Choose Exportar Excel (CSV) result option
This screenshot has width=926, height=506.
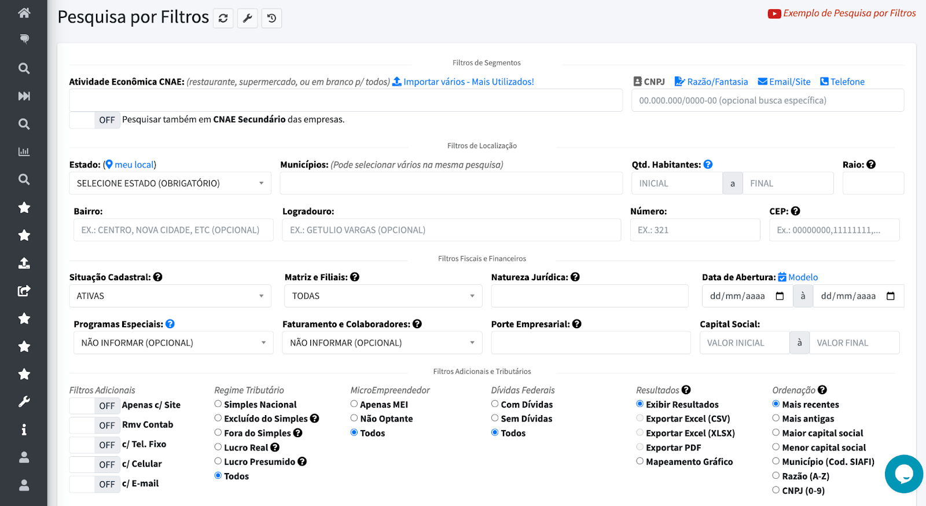click(x=640, y=418)
